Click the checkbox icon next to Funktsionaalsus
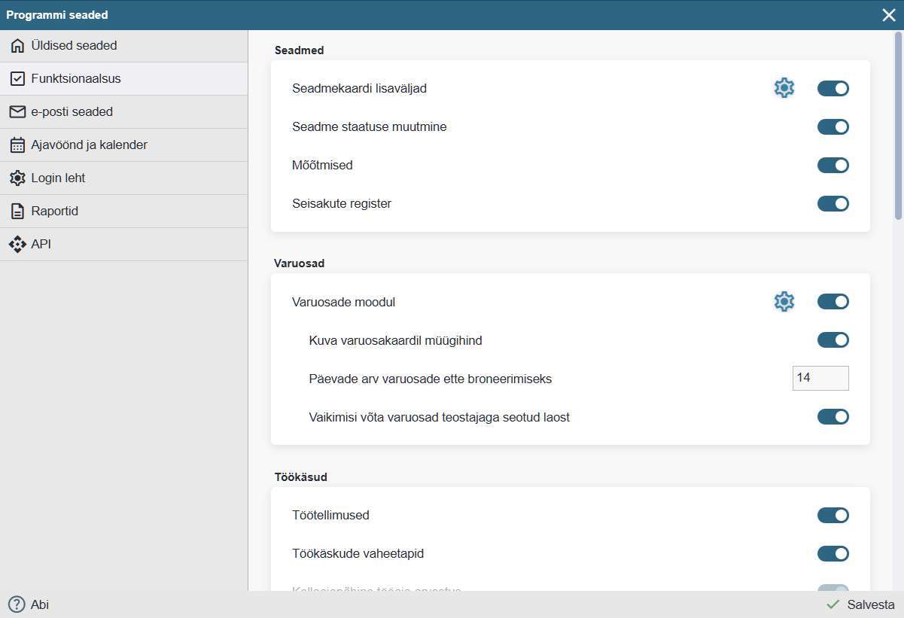Image resolution: width=904 pixels, height=618 pixels. (17, 79)
